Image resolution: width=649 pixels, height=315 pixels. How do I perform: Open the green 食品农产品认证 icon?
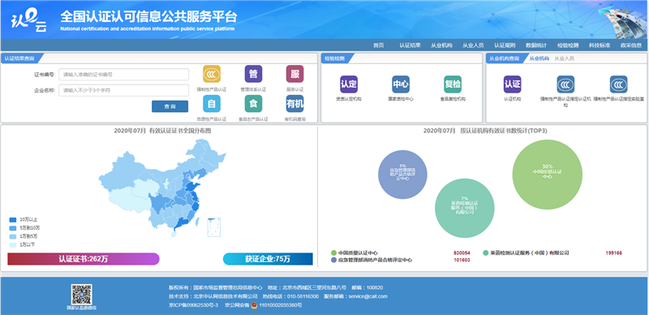tap(253, 104)
